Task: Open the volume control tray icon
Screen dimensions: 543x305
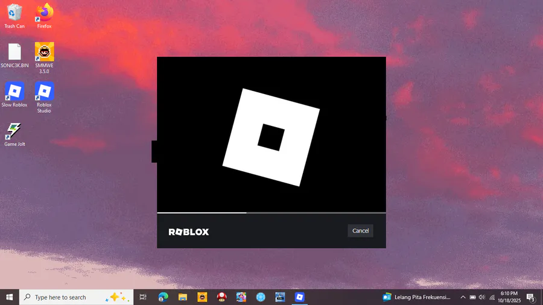Action: [x=482, y=297]
